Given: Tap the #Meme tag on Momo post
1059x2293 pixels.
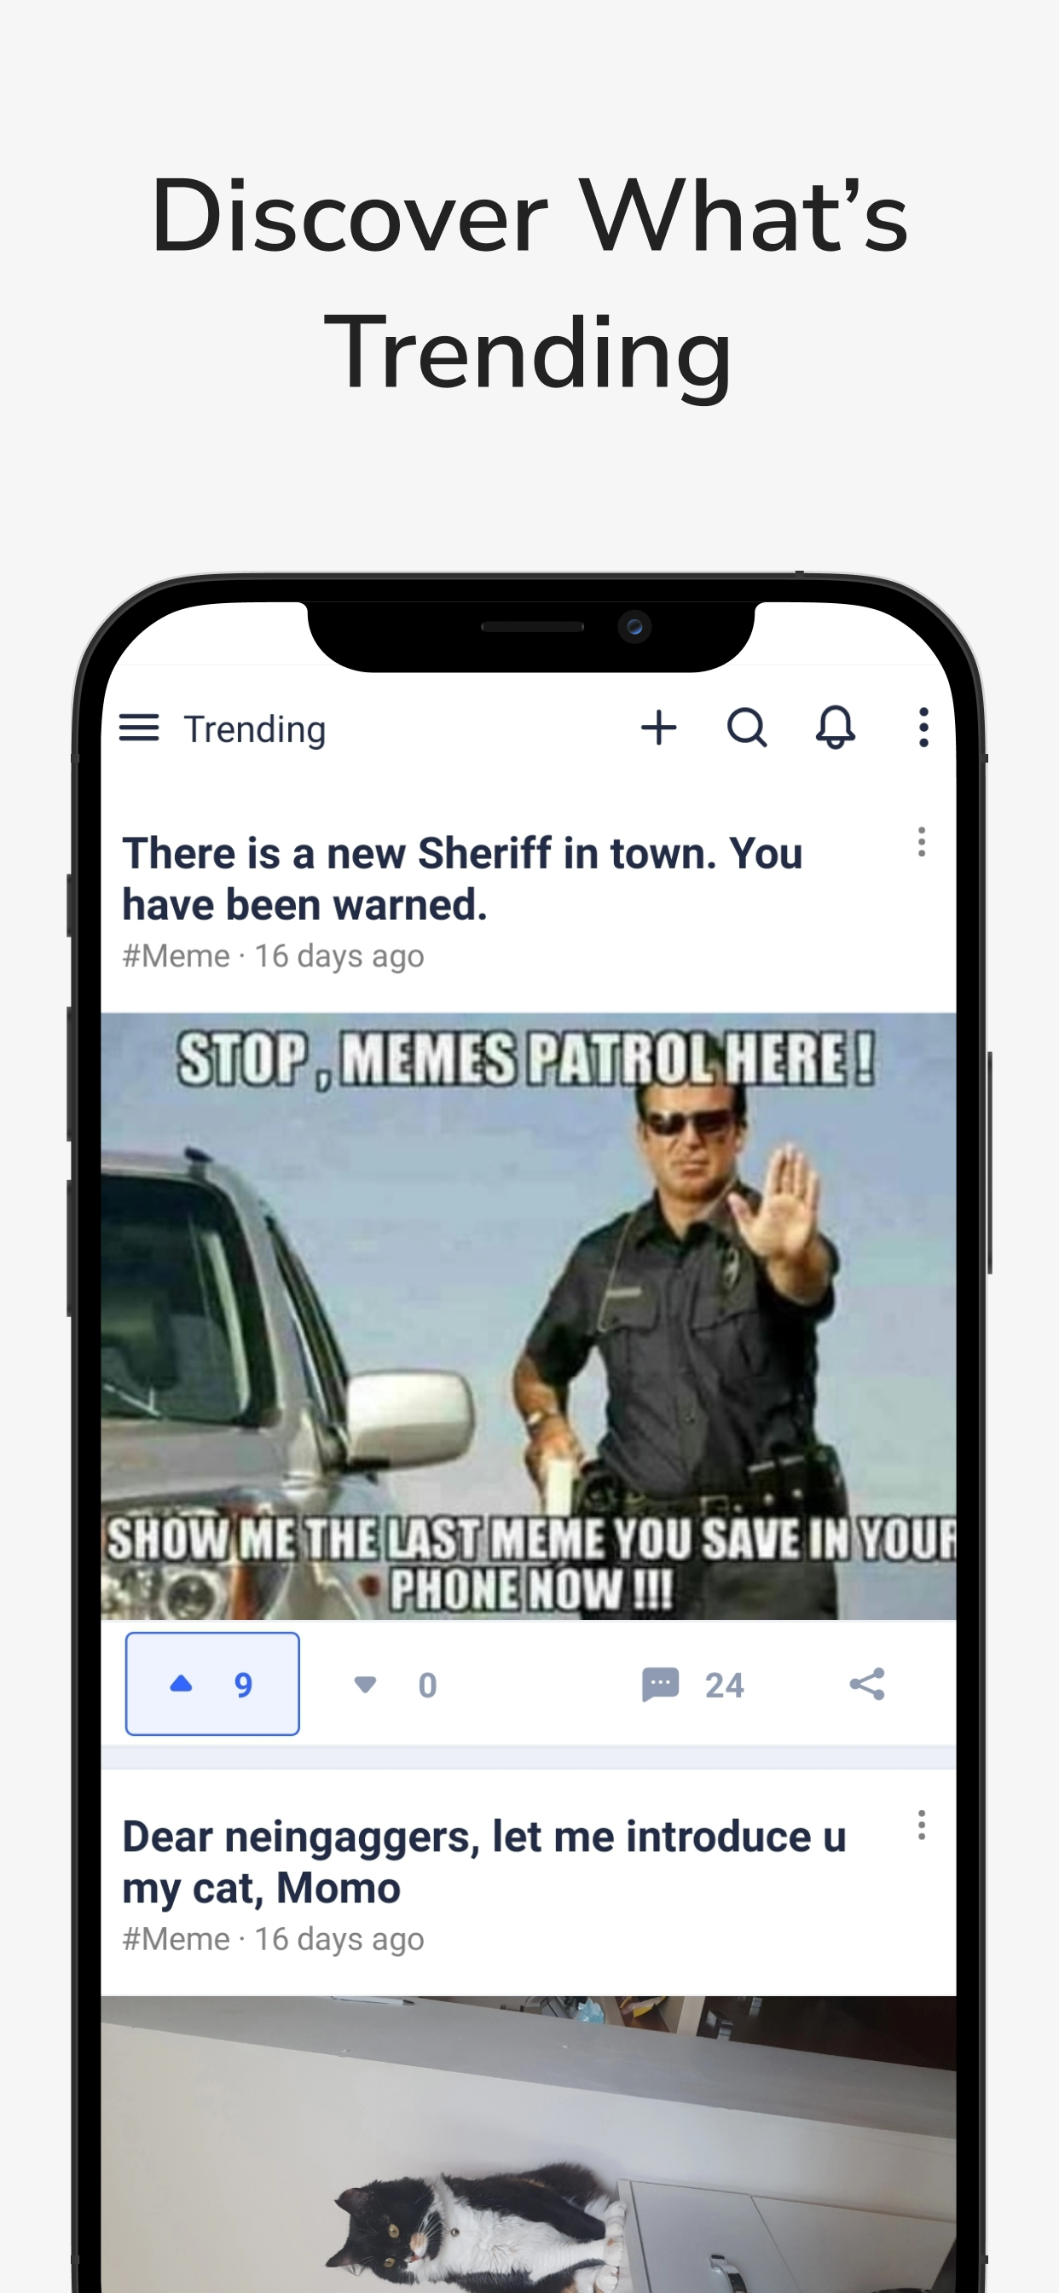Looking at the screenshot, I should click(x=176, y=1939).
